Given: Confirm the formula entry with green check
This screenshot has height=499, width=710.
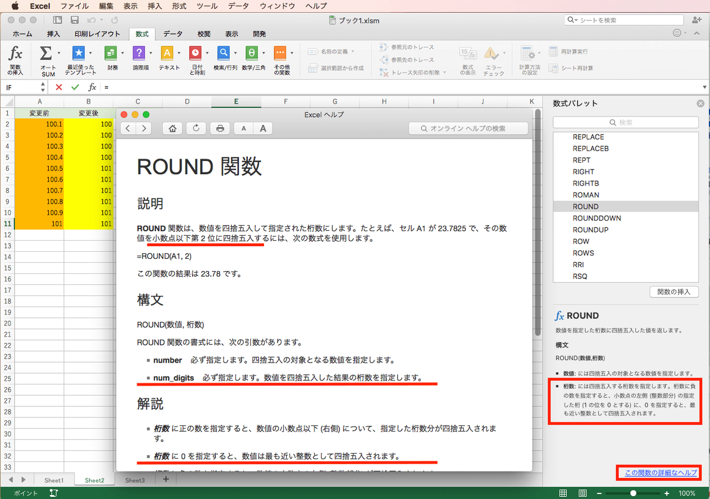Looking at the screenshot, I should (75, 87).
